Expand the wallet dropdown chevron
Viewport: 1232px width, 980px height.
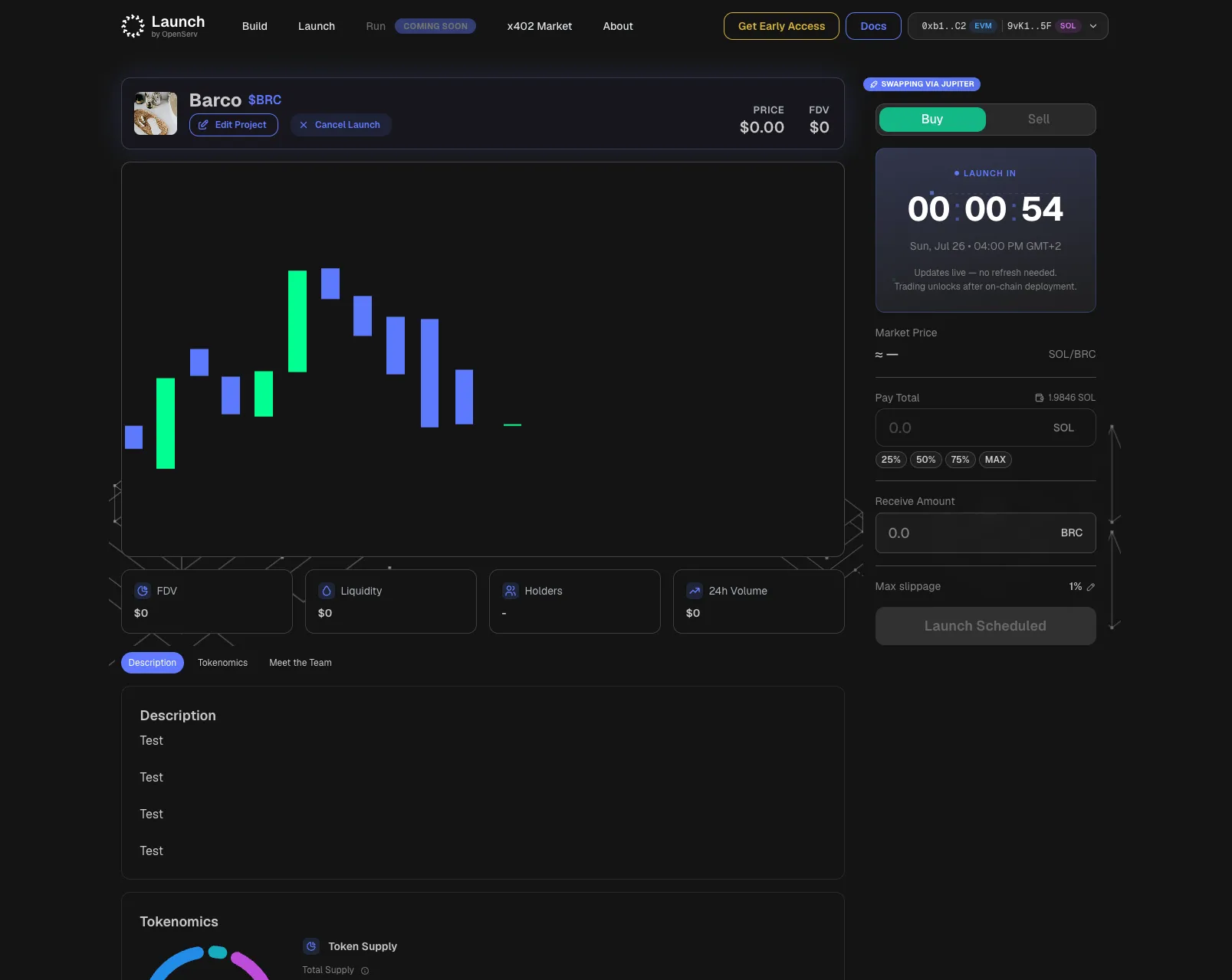click(1093, 26)
